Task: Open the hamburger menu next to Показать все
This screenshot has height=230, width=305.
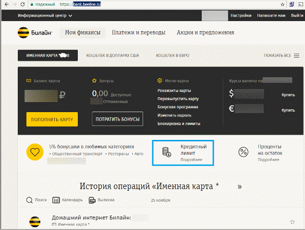Action: (296, 56)
